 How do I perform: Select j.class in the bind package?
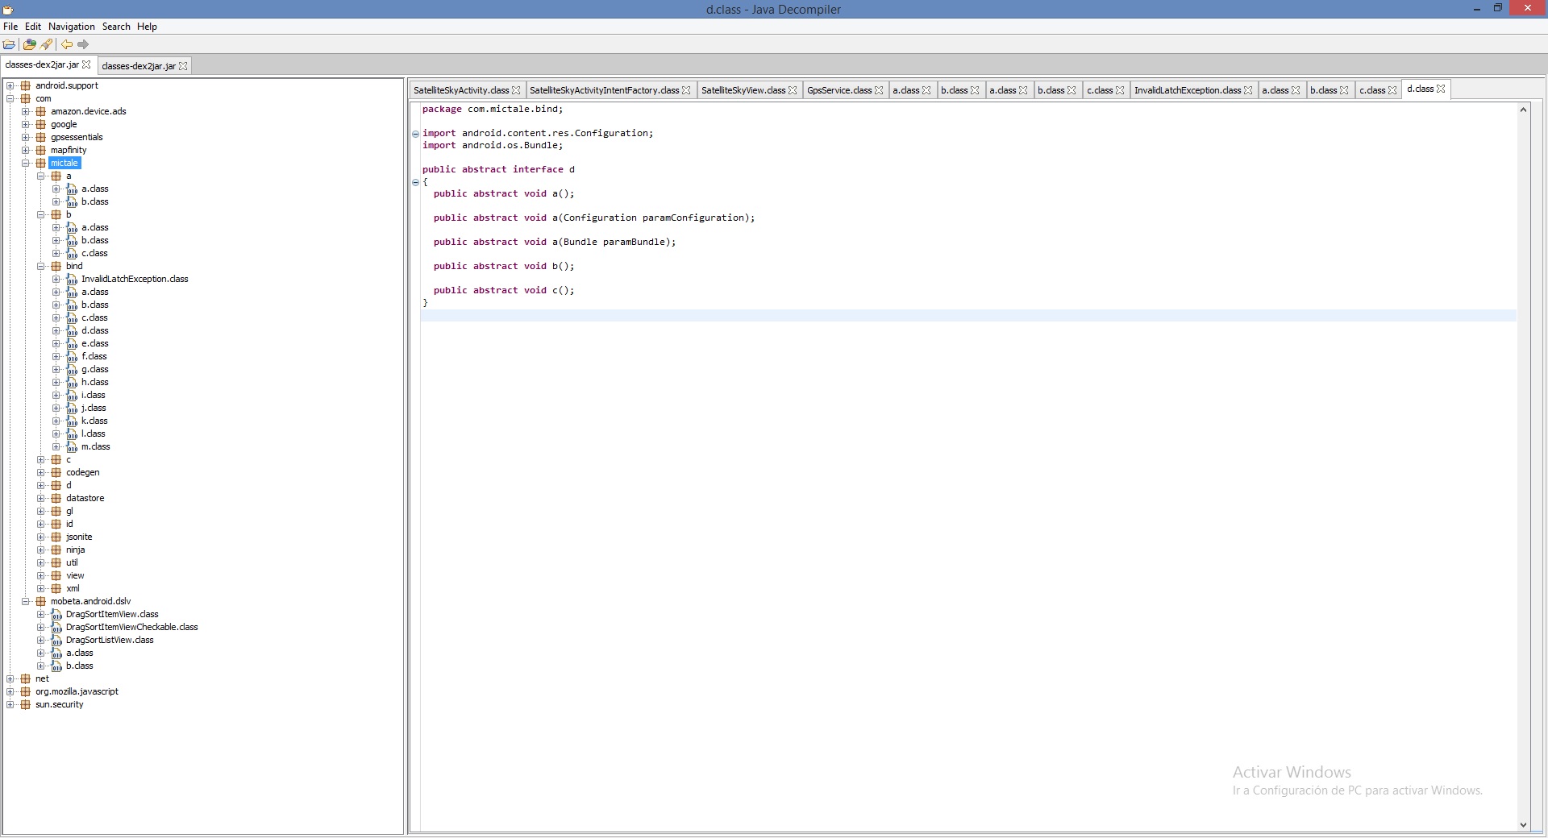pos(94,408)
